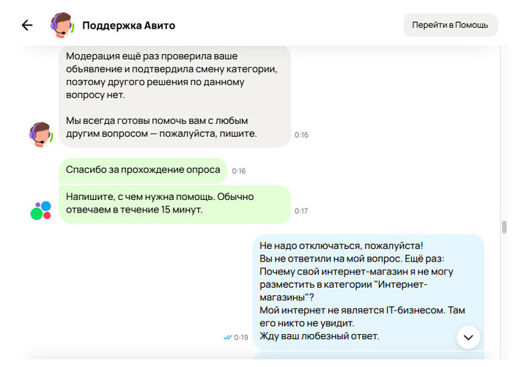The image size is (513, 367).
Task: Click the 0:16 timestamp beside the moderation message
Action: pyautogui.click(x=301, y=135)
